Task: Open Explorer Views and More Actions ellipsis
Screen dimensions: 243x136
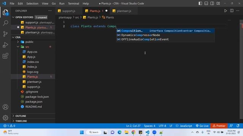Action: (50, 11)
